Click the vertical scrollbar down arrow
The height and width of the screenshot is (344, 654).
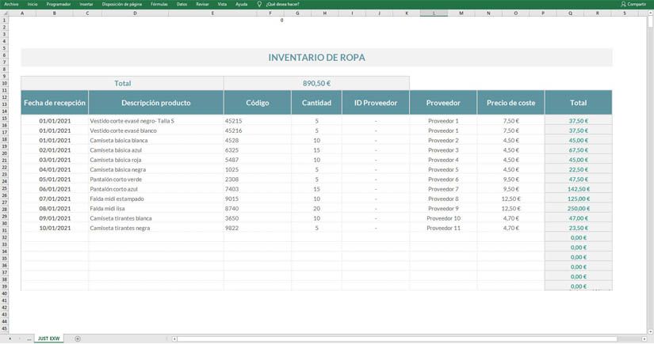(x=650, y=331)
